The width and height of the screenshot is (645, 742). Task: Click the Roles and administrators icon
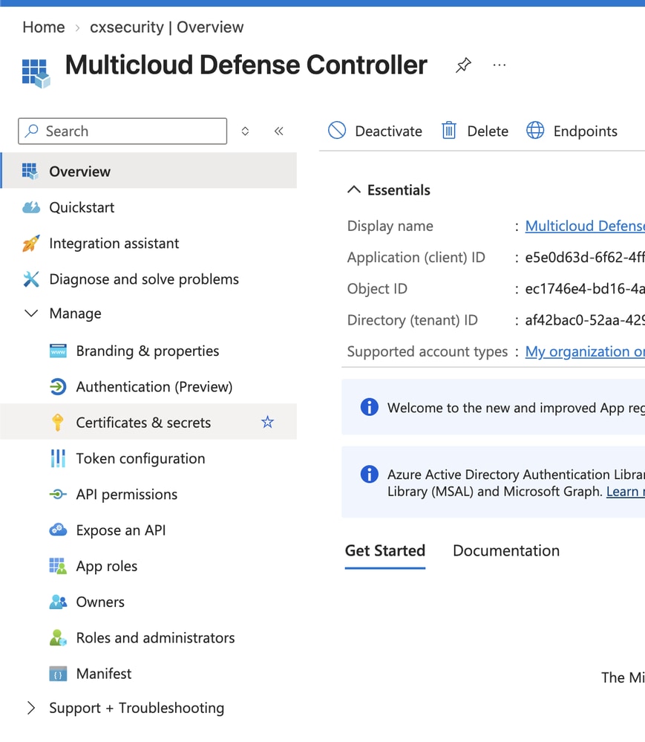coord(58,638)
